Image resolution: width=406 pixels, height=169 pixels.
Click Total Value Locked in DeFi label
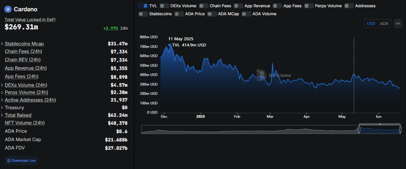click(30, 20)
